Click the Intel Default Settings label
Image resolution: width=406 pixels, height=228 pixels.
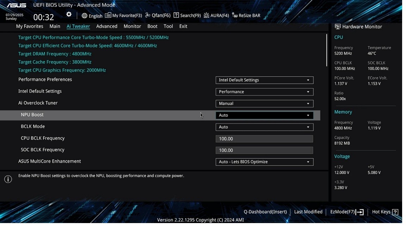[x=40, y=91]
